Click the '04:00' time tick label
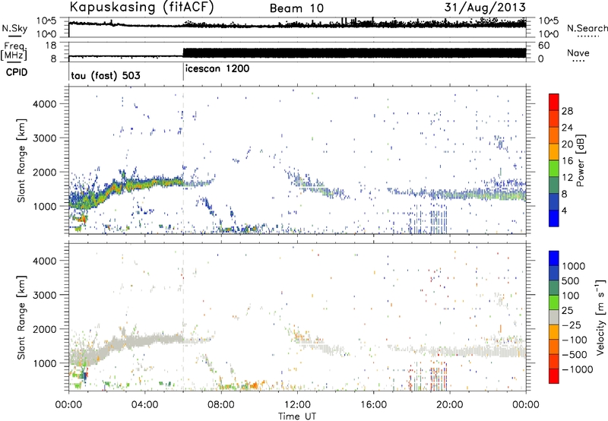Viewport: 608px width, 421px height. 144,405
